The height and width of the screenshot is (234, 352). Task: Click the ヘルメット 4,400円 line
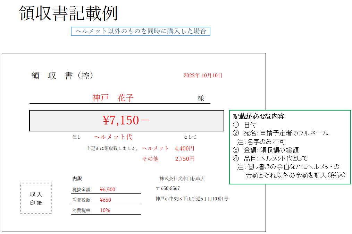(168, 148)
